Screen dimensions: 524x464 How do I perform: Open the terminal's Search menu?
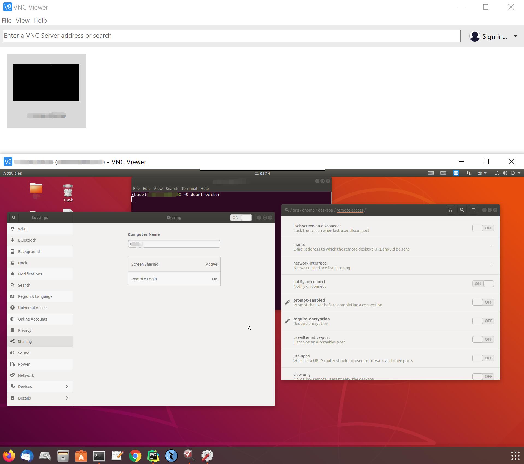click(x=172, y=189)
